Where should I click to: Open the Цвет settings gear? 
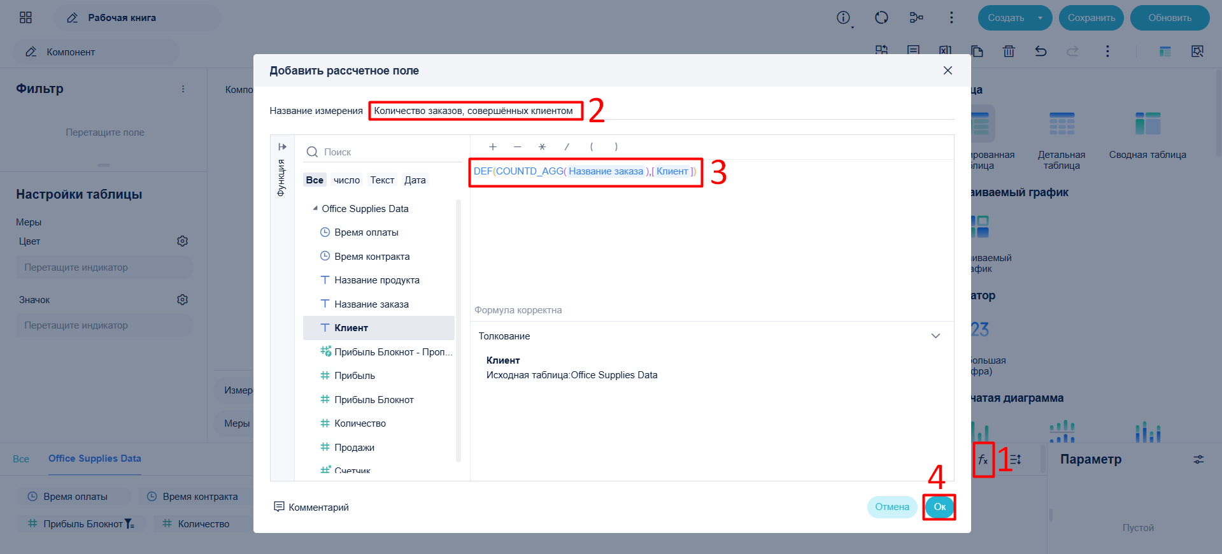tap(182, 241)
